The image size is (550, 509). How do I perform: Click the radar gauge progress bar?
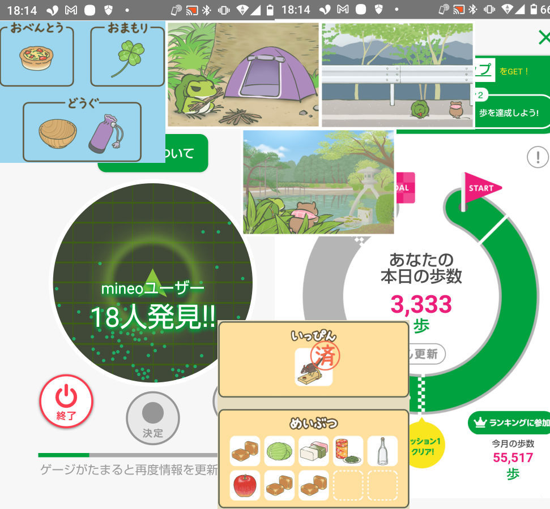[x=128, y=455]
